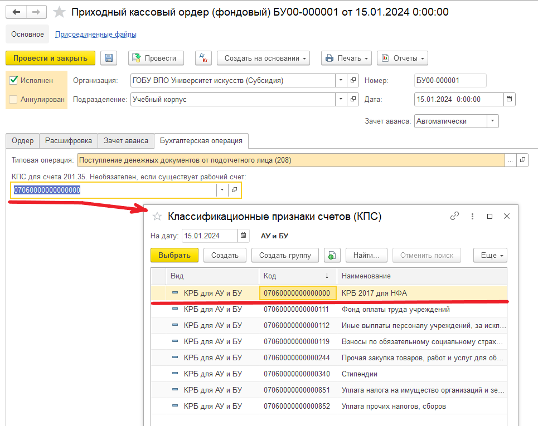Enable the Аннулирован checkbox
The image size is (538, 426).
pos(13,99)
